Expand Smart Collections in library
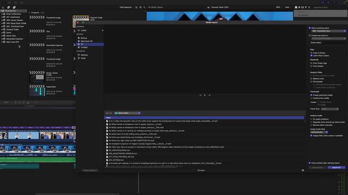 click(x=2, y=14)
